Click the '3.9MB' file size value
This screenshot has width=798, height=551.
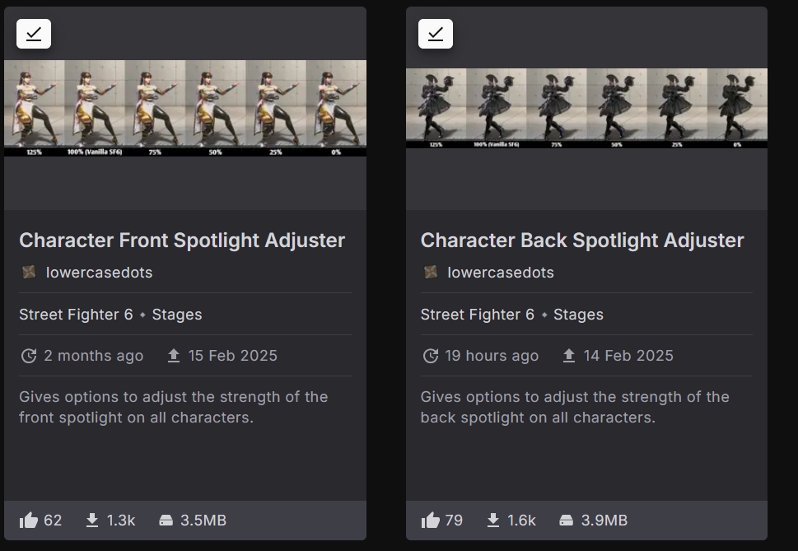[x=604, y=520]
